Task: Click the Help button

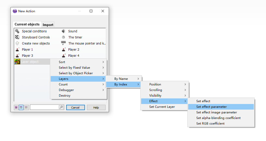Action: coord(96,107)
